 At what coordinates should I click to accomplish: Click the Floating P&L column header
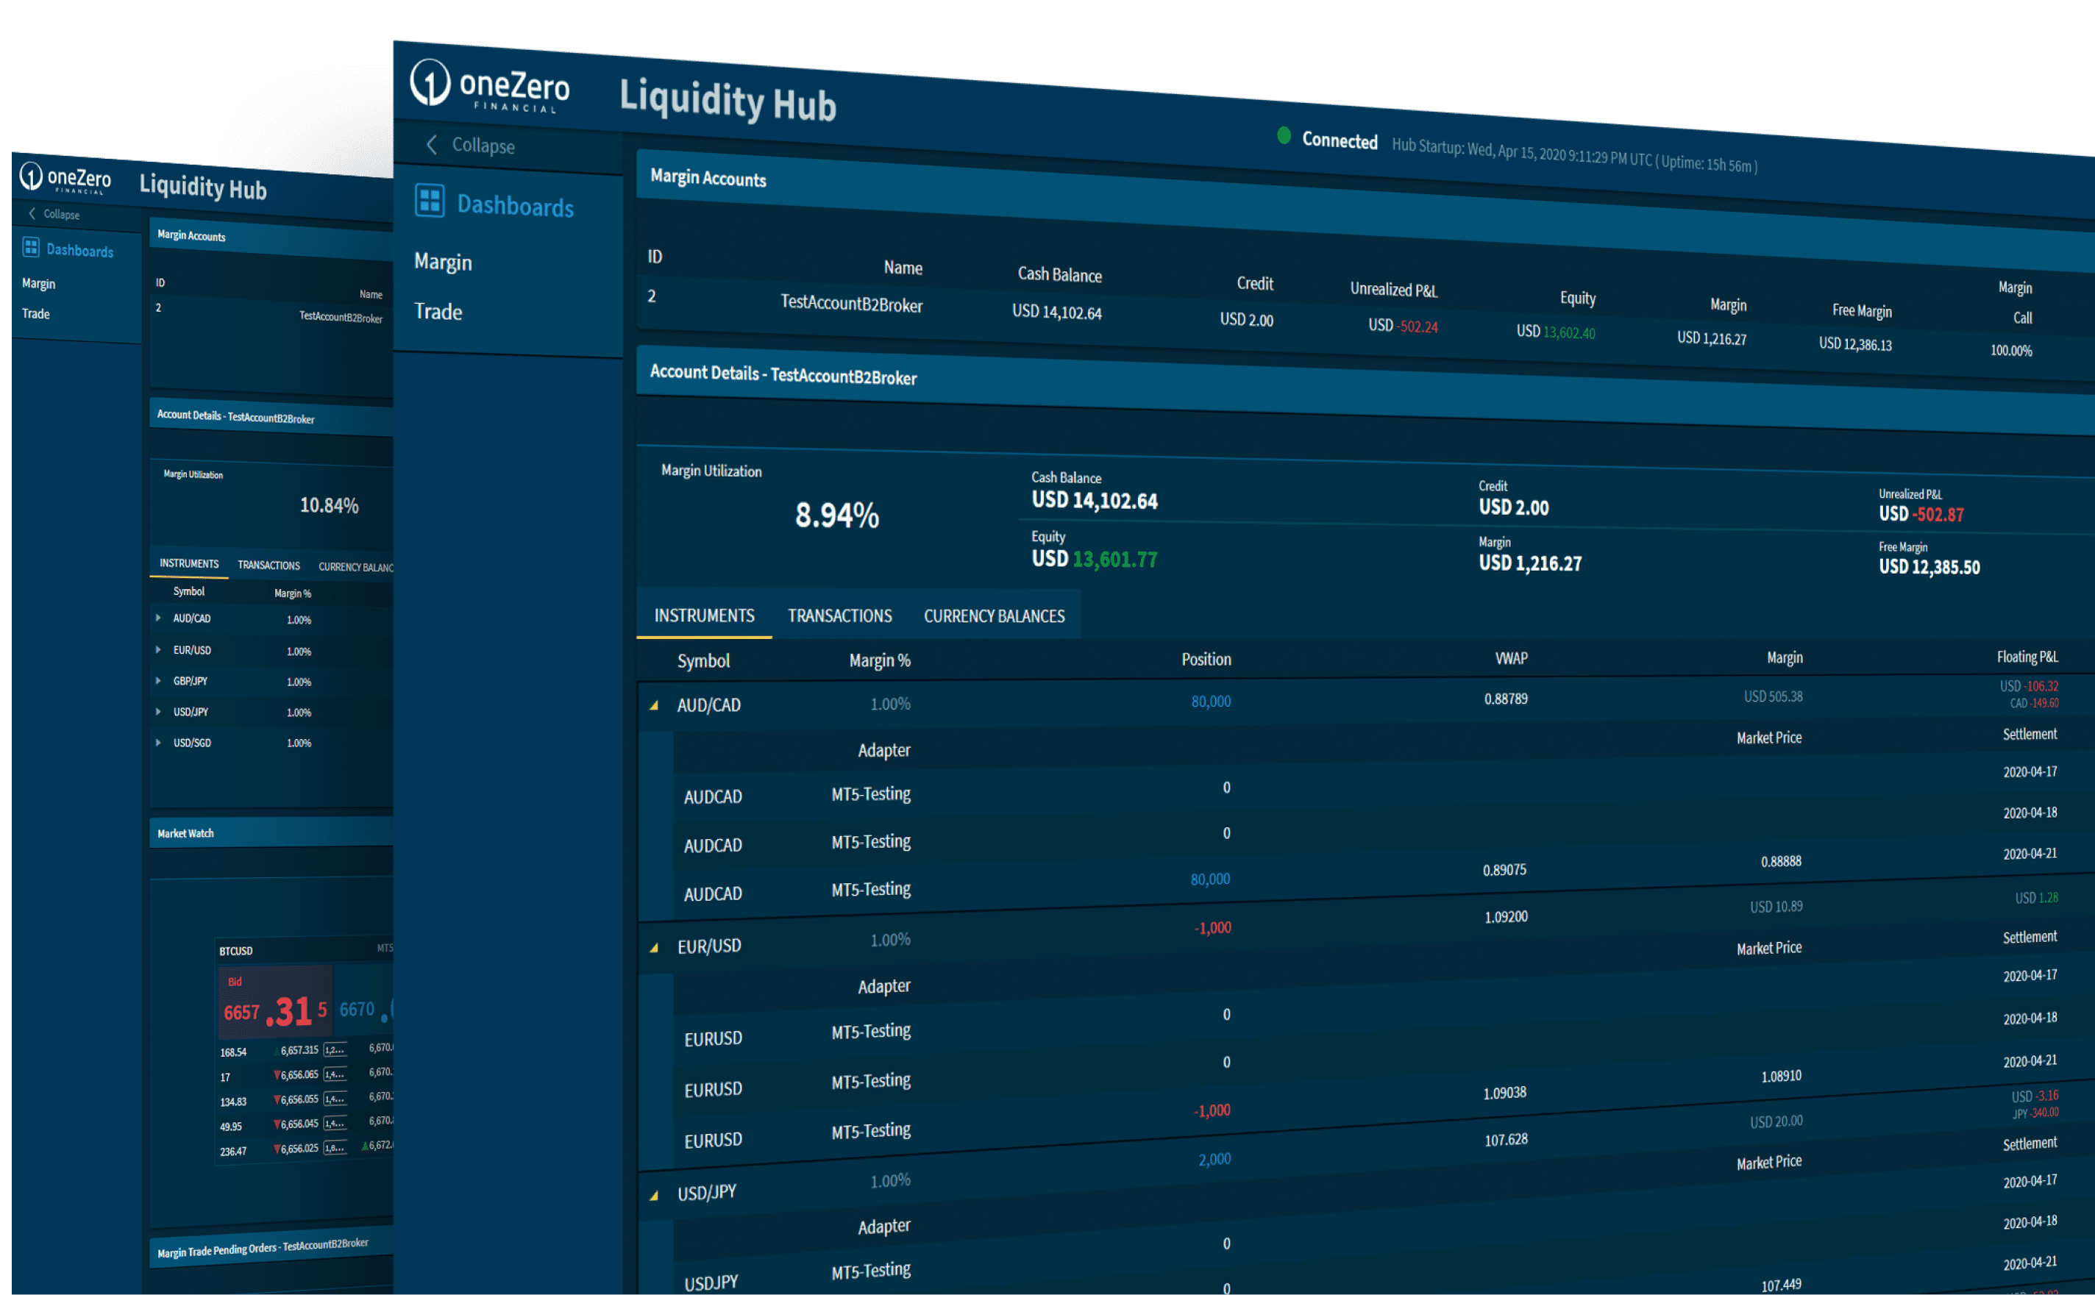tap(2027, 656)
